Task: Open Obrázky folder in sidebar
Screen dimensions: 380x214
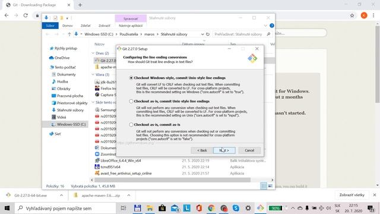Action: (61, 89)
